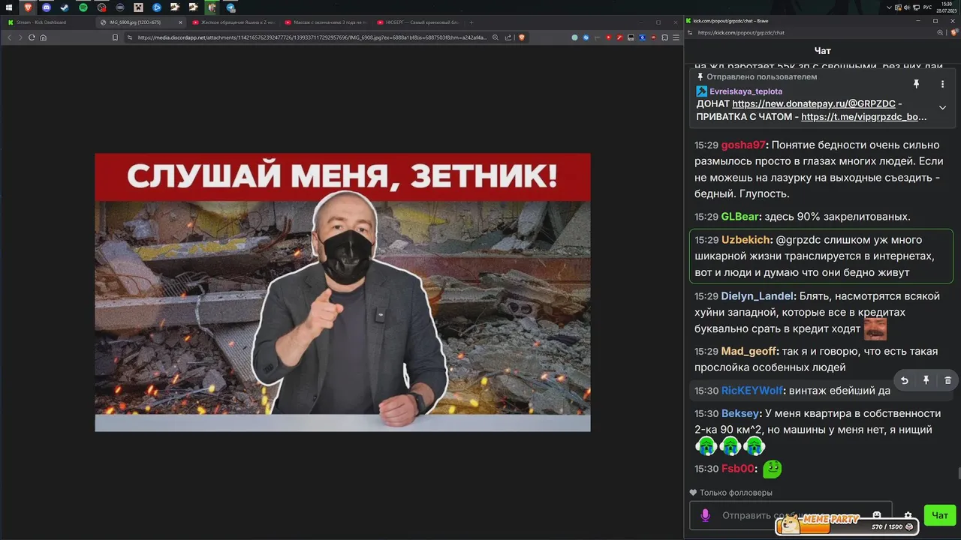Click username Mad_geoff in chat
Screen dimensions: 961x540
749,352
